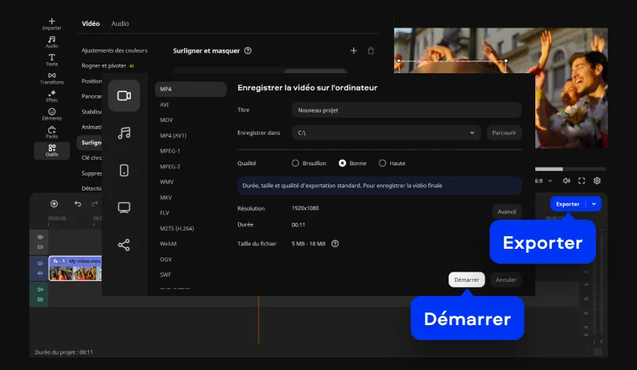
Task: Add a new mask with plus icon
Action: pos(353,50)
